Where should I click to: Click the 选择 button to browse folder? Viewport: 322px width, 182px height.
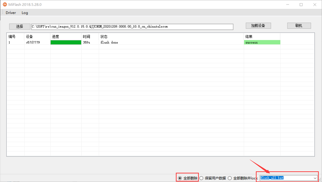[x=19, y=26]
